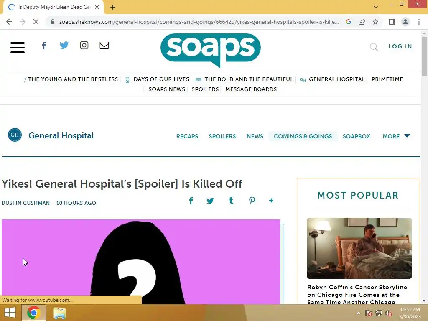
Task: Open Spoilers in top navigation bar
Action: point(205,89)
